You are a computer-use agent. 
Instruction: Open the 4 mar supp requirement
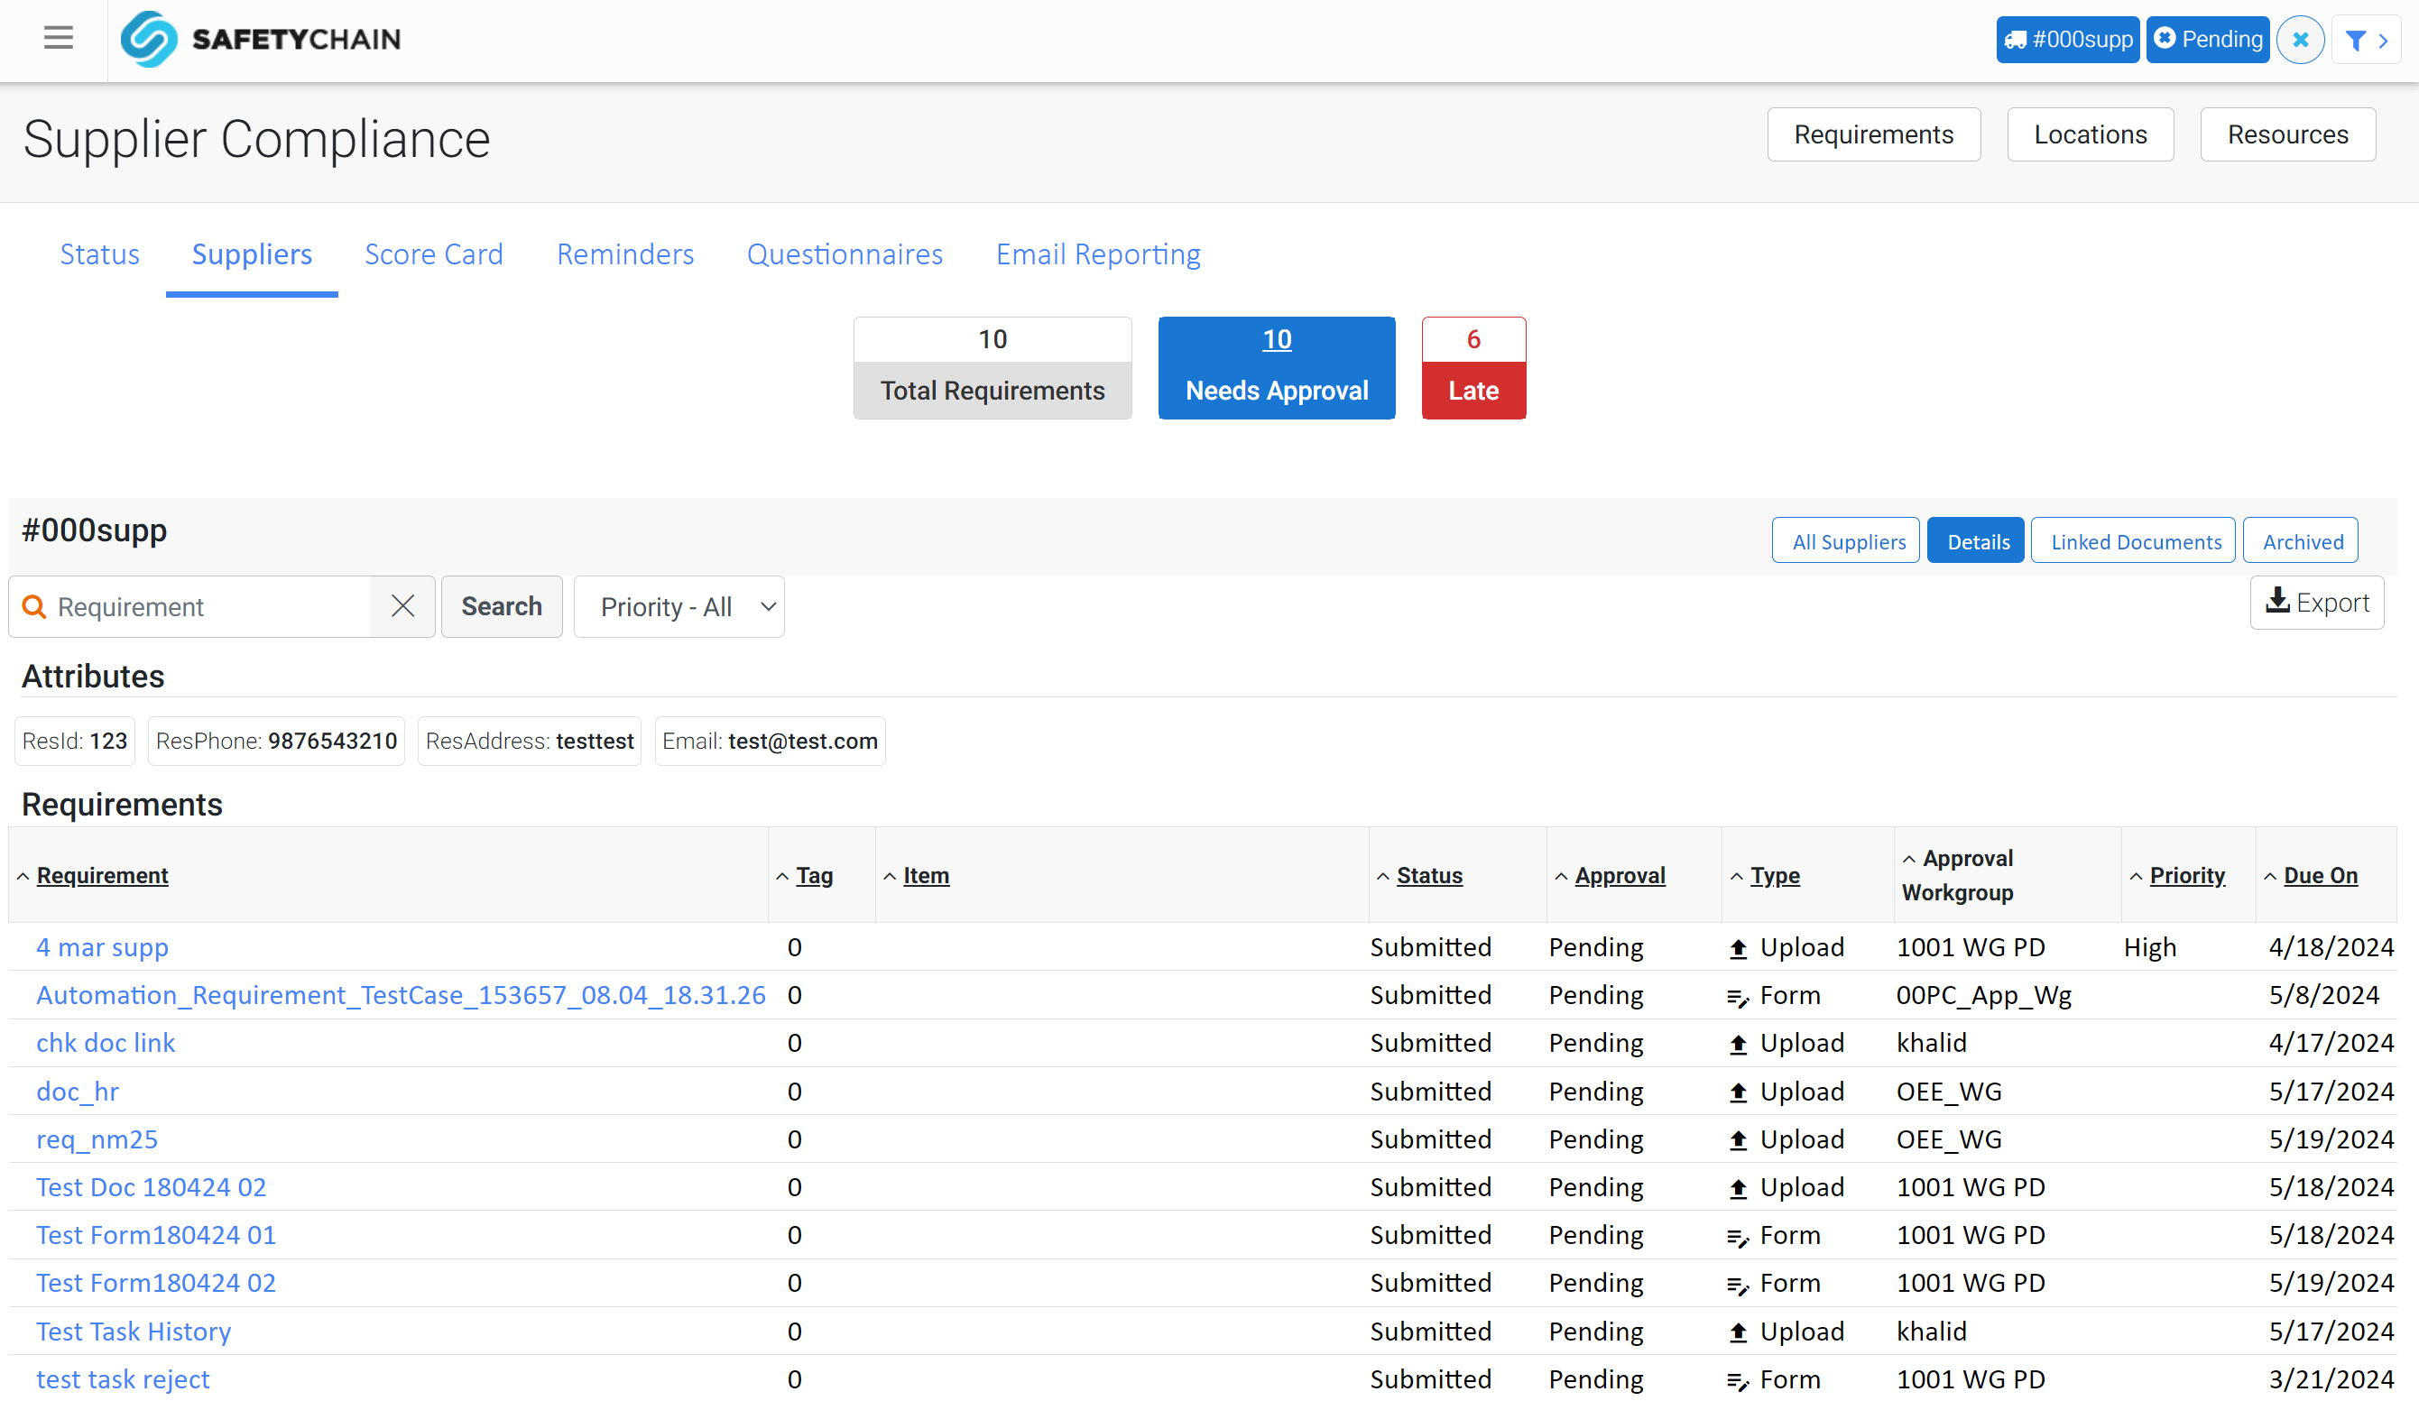click(x=103, y=948)
